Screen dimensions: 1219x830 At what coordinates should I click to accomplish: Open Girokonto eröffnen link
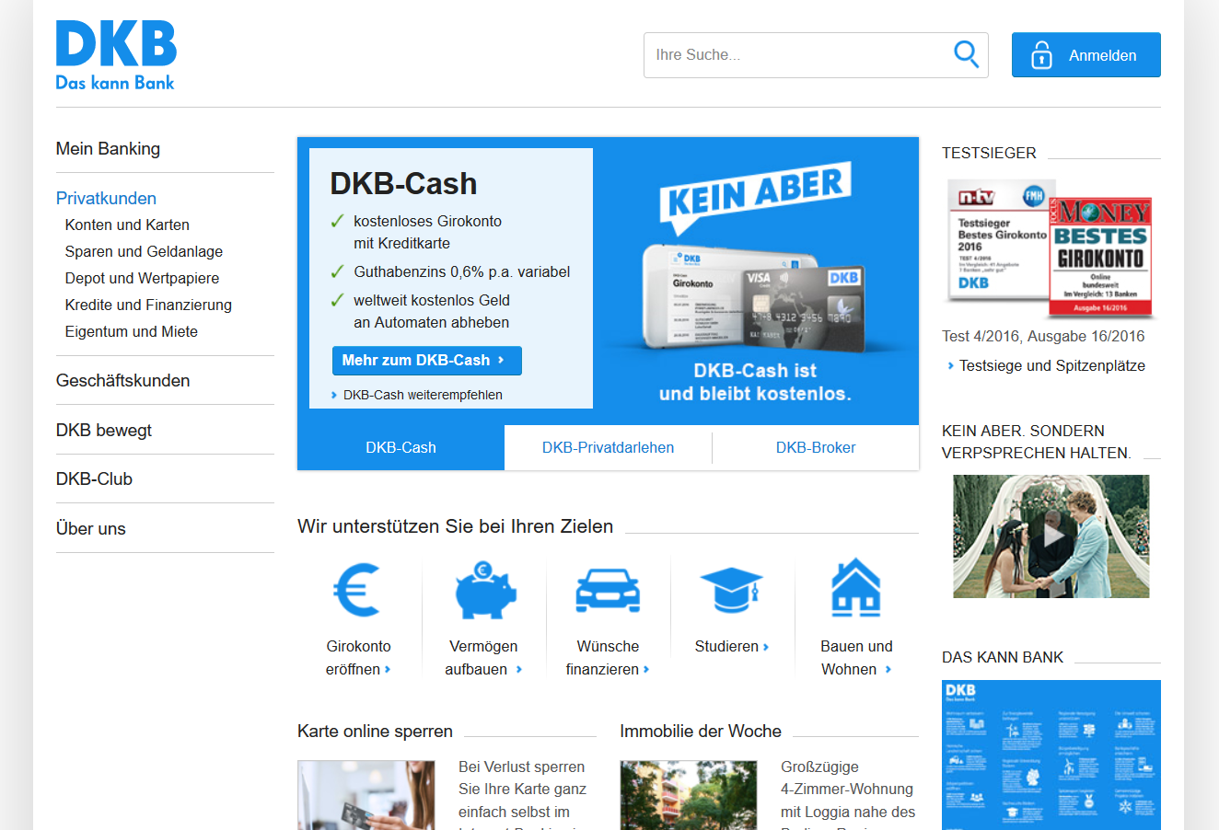click(x=358, y=658)
